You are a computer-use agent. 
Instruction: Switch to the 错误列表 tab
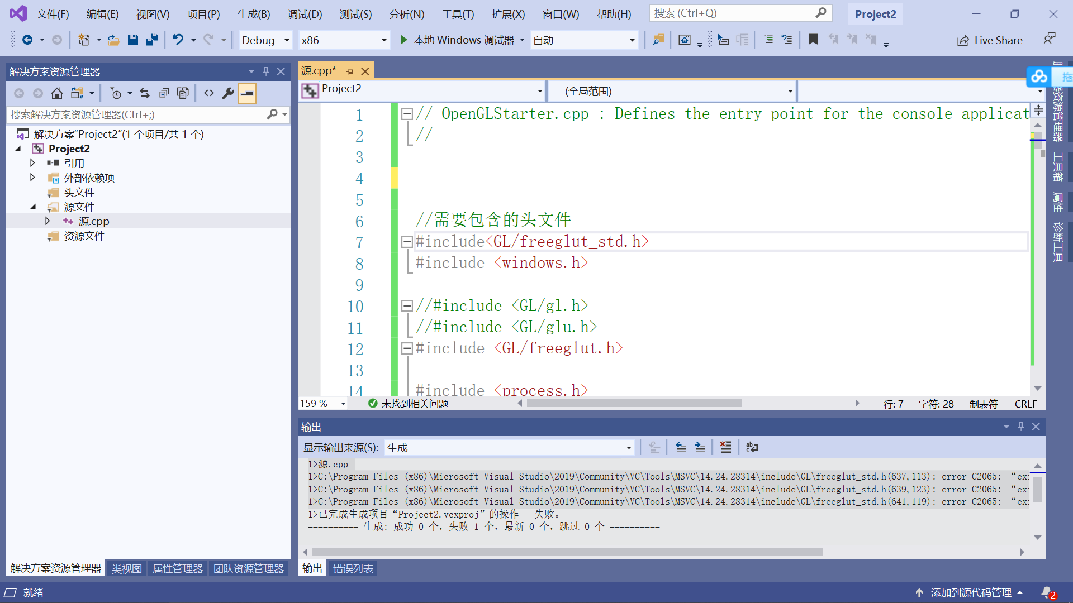(352, 568)
